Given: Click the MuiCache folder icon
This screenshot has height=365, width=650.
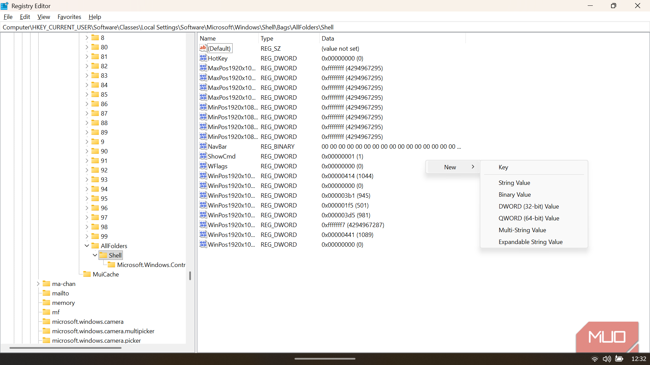Looking at the screenshot, I should [87, 274].
